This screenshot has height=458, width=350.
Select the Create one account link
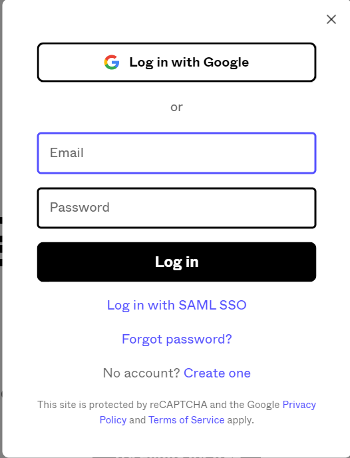coord(217,373)
